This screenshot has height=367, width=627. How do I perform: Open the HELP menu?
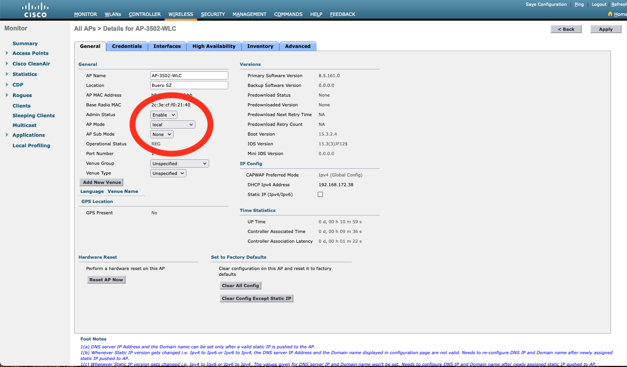(x=316, y=14)
